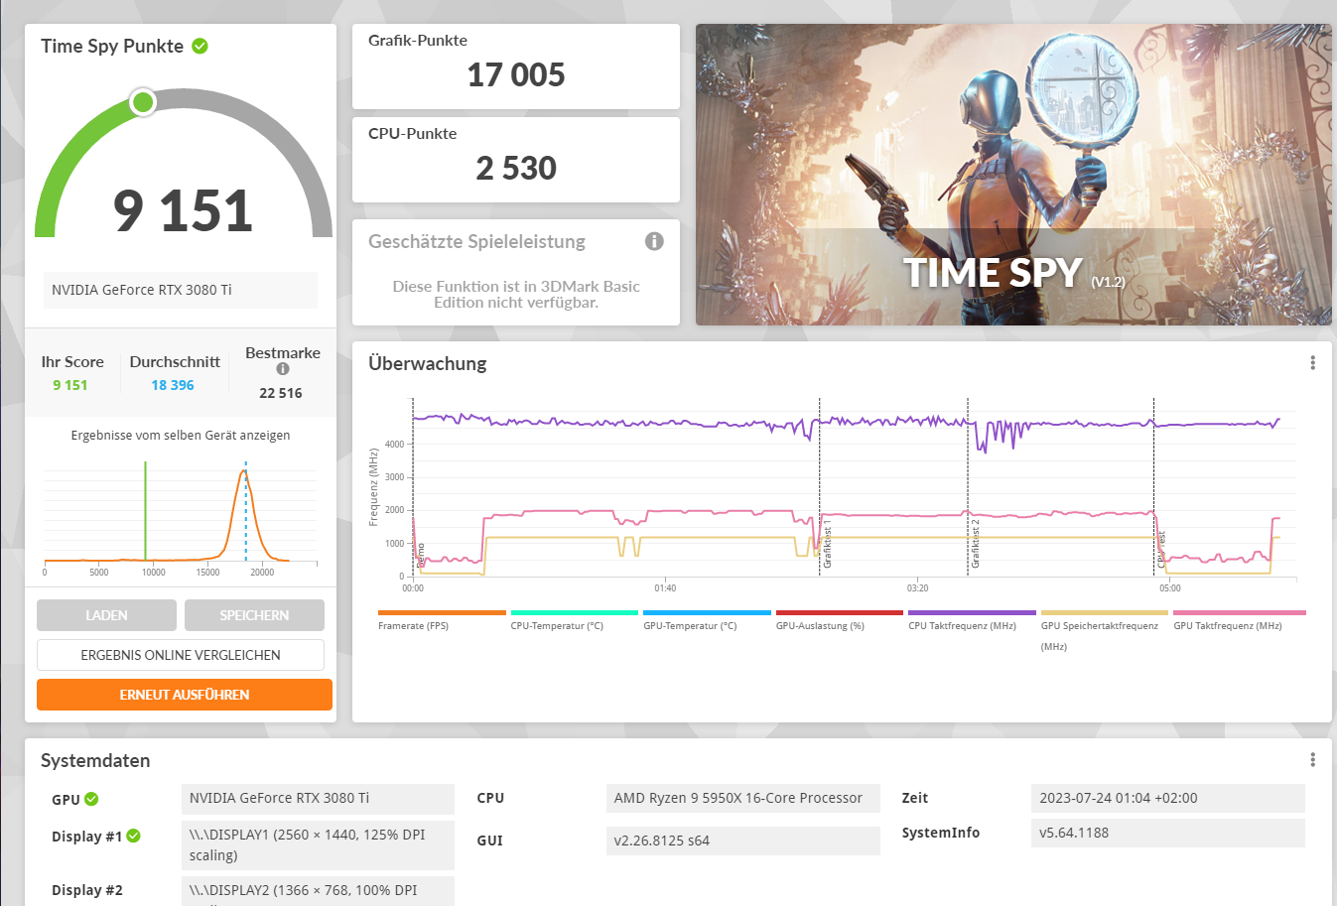Click the CPU-Punkte value 2 530
This screenshot has width=1337, height=906.
click(x=516, y=168)
